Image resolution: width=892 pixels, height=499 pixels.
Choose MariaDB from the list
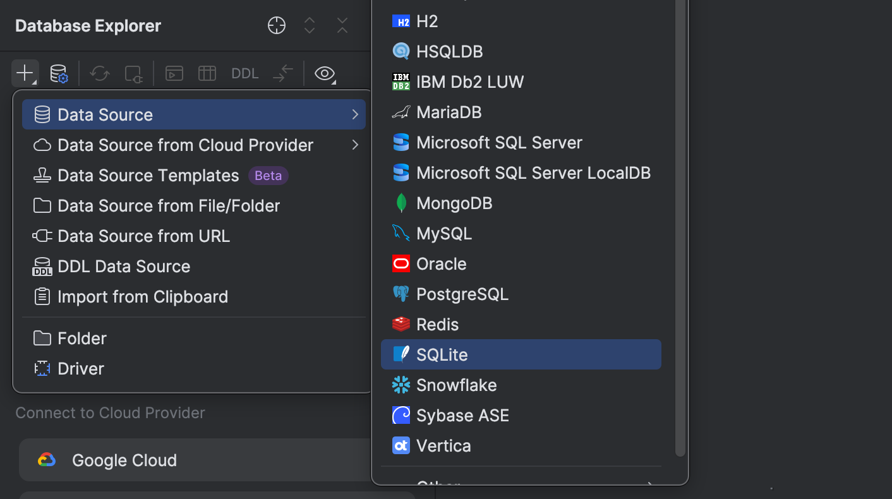(x=521, y=112)
